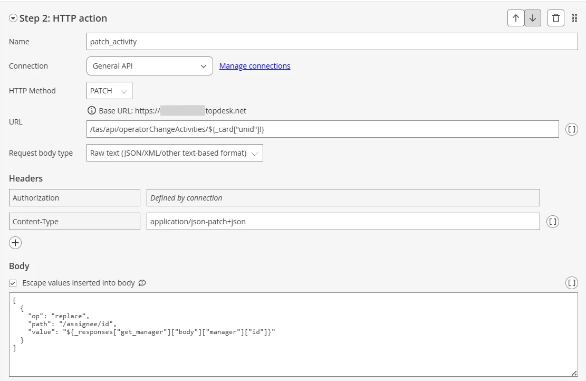Add a new header with plus icon
Viewport: 586px width, 381px height.
[x=15, y=243]
